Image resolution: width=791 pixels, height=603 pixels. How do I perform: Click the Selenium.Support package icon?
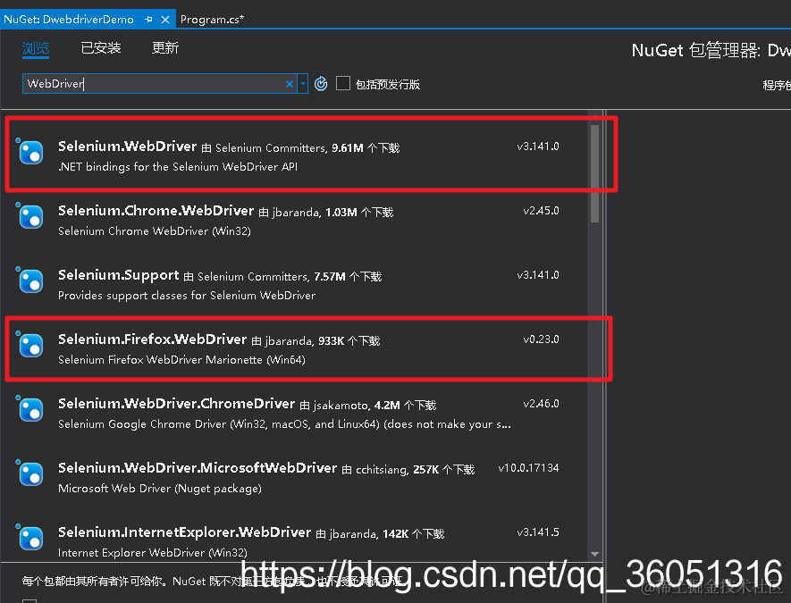pyautogui.click(x=30, y=281)
